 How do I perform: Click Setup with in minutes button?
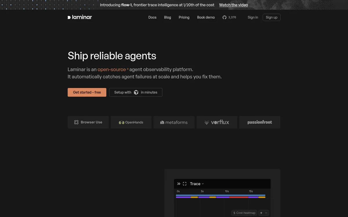click(x=136, y=92)
